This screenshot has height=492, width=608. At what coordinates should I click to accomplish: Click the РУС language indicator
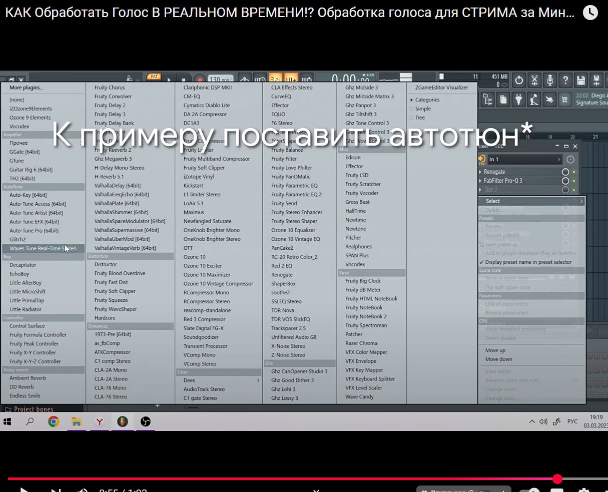point(572,421)
